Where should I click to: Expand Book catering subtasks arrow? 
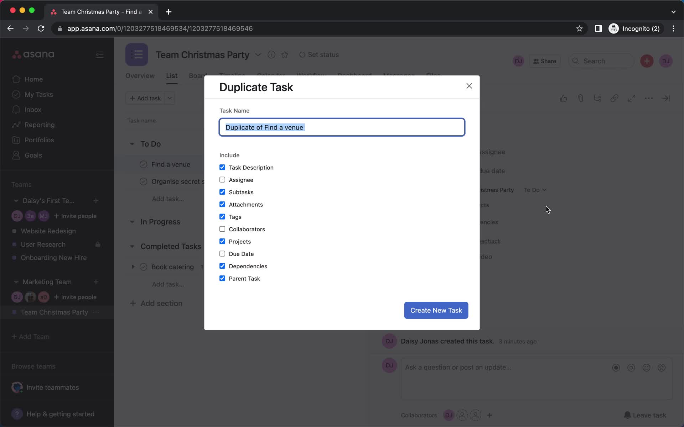133,267
